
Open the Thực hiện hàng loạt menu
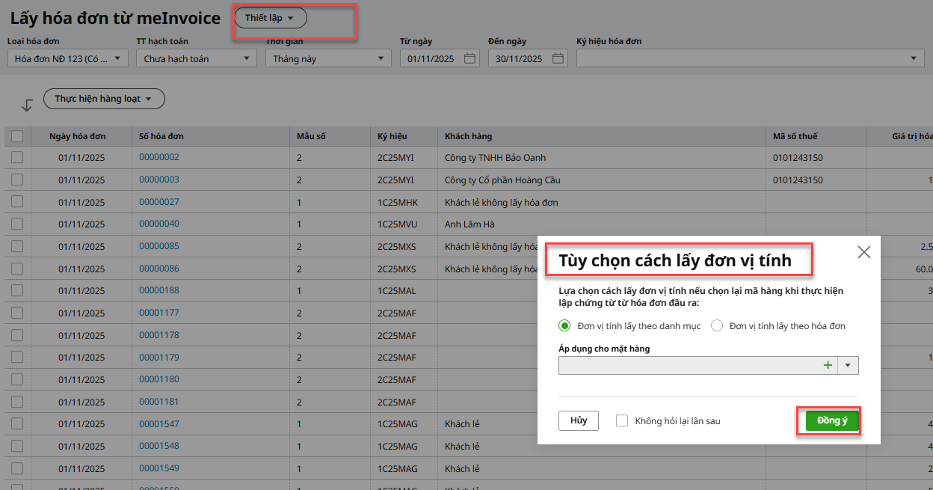point(104,99)
